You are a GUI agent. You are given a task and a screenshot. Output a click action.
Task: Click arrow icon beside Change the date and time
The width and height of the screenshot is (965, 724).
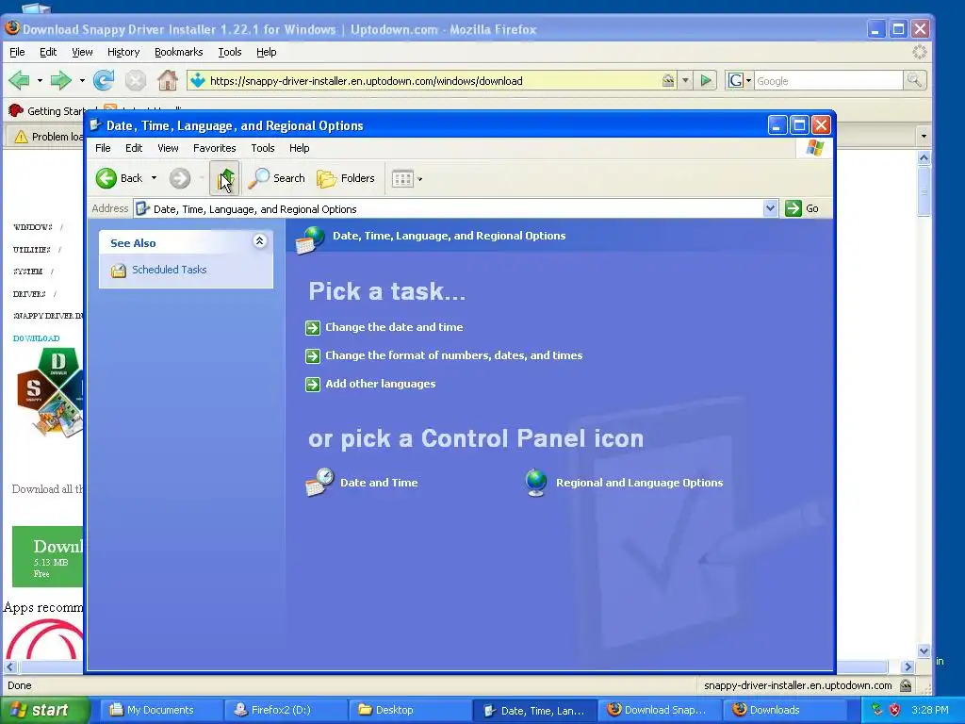click(313, 327)
